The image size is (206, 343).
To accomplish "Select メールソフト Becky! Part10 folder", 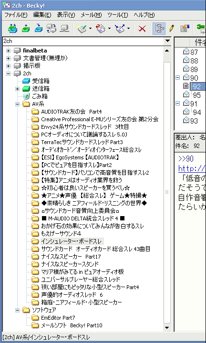I will (x=72, y=325).
